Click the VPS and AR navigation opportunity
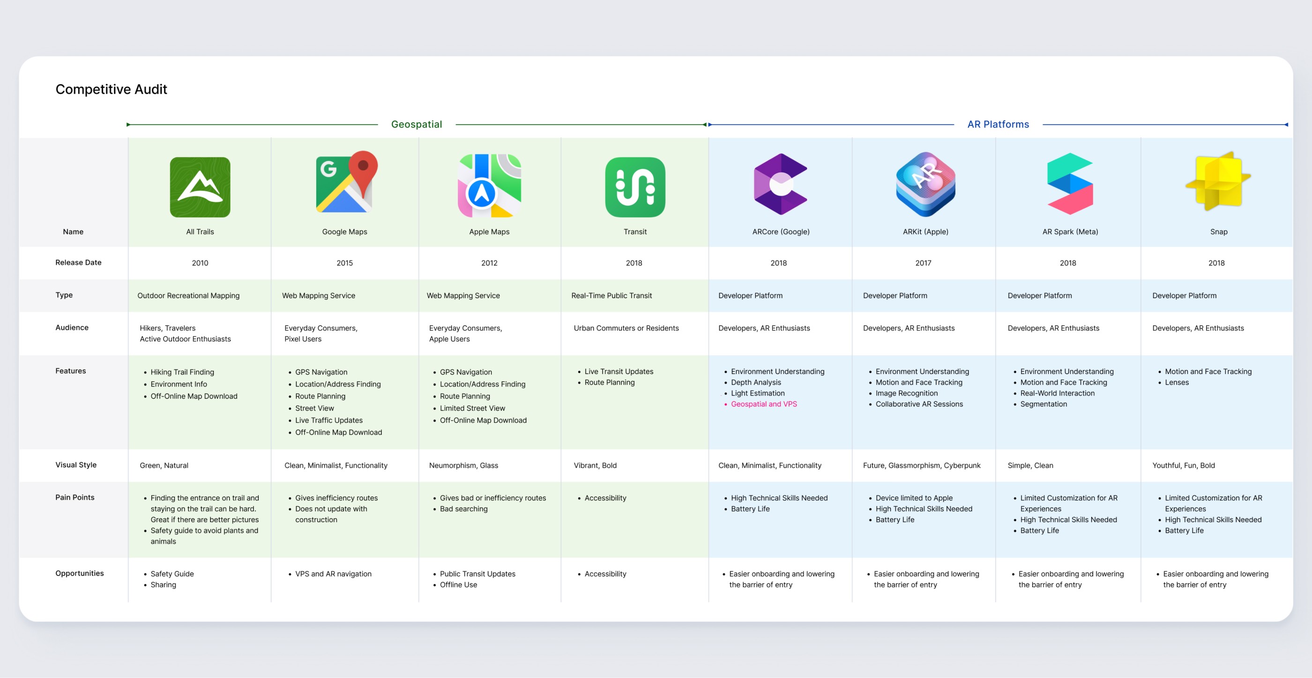 (x=333, y=574)
